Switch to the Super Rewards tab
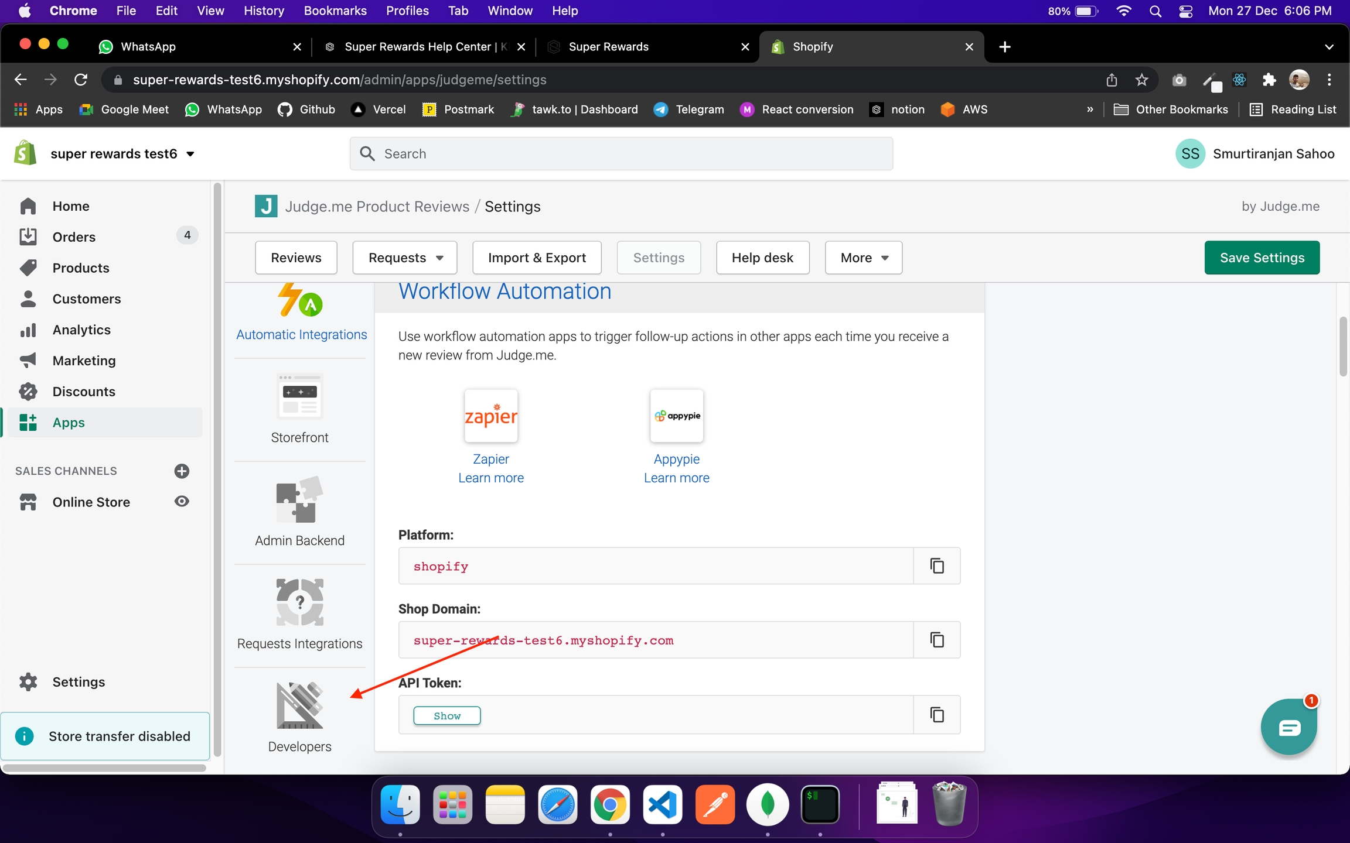1350x843 pixels. 608,47
